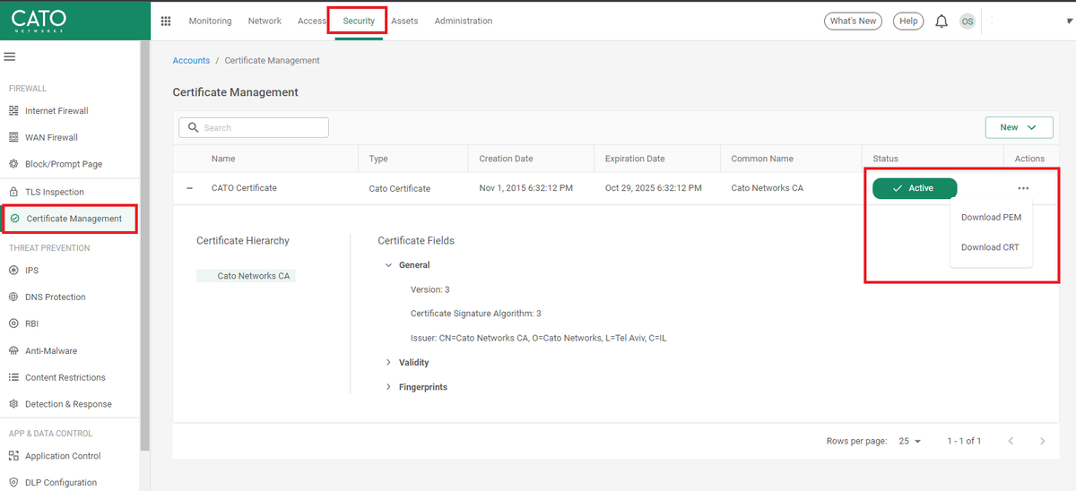Click the Type column header

point(378,159)
